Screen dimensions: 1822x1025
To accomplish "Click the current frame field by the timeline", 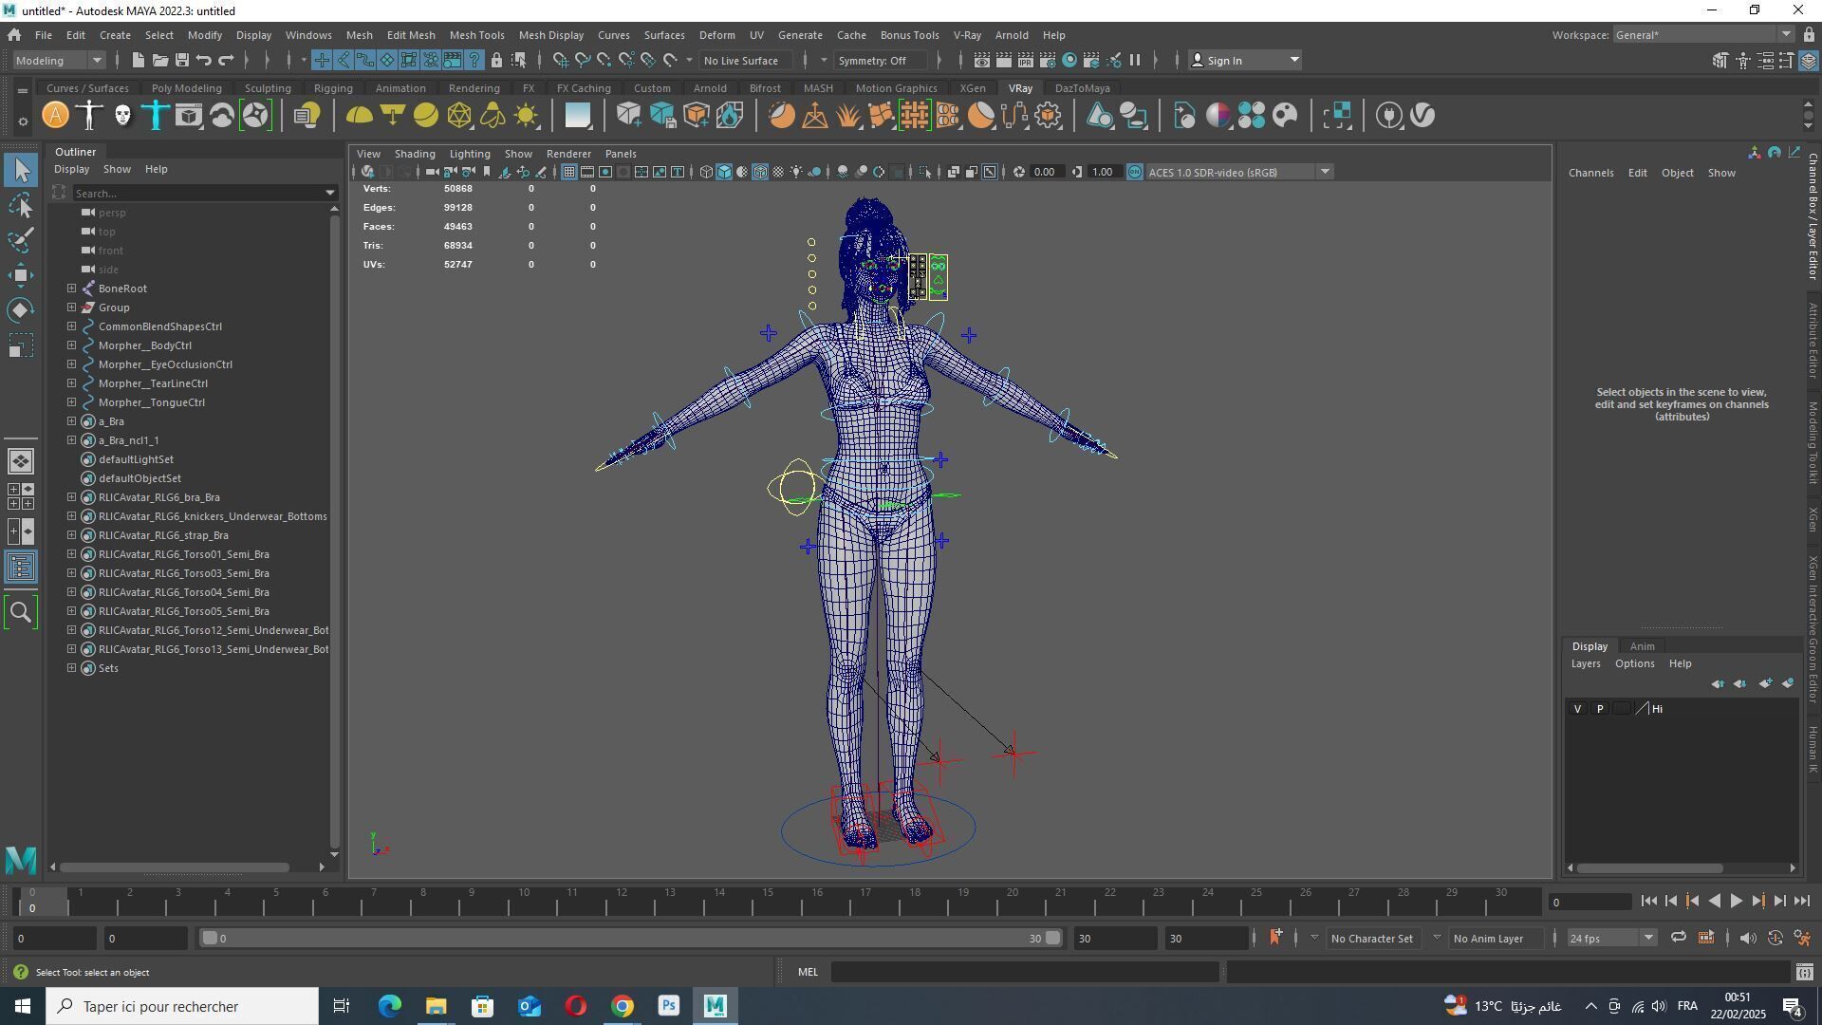I will click(x=1590, y=902).
